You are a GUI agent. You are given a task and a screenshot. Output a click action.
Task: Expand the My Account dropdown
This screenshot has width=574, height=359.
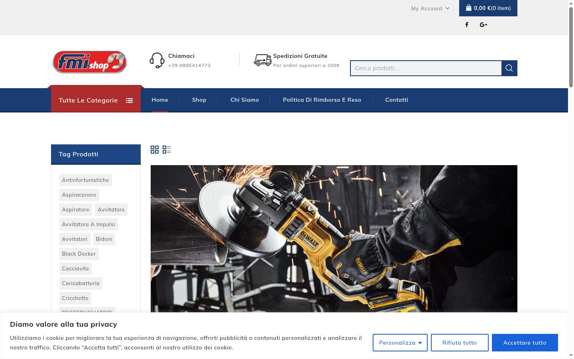pyautogui.click(x=430, y=8)
